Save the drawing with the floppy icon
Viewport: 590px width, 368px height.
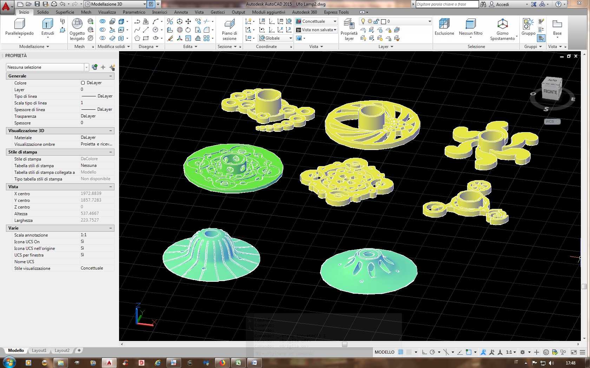pyautogui.click(x=37, y=4)
